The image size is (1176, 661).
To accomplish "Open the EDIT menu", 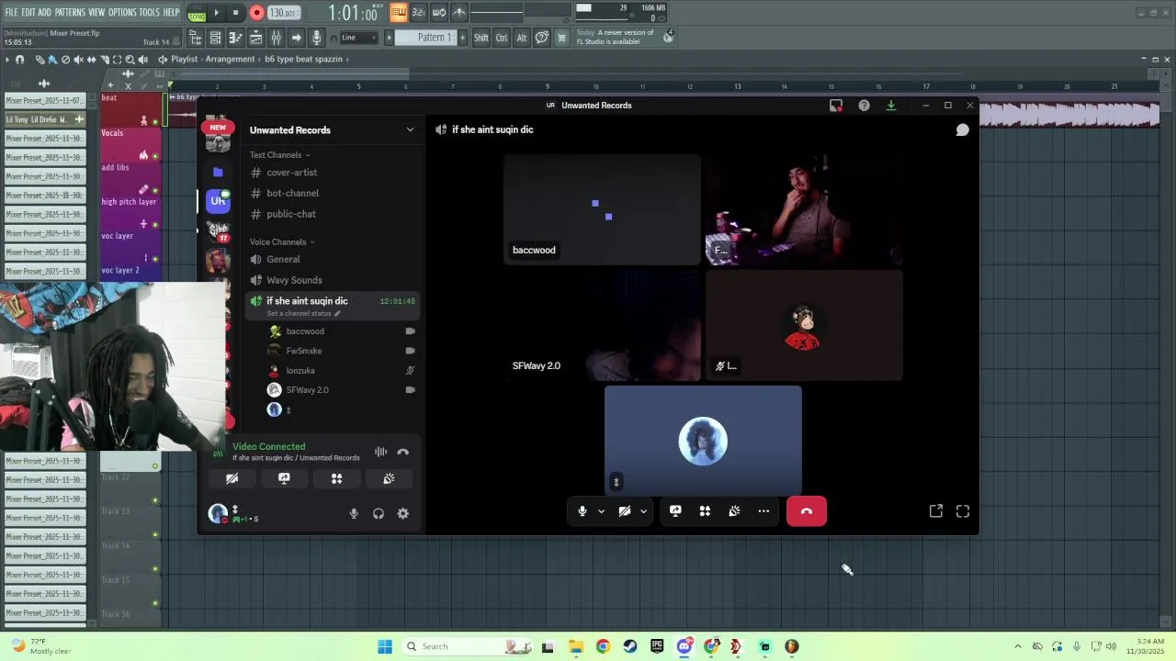I will (x=28, y=12).
